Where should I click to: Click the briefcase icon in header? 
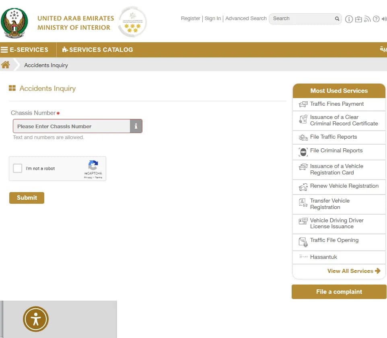tap(358, 19)
